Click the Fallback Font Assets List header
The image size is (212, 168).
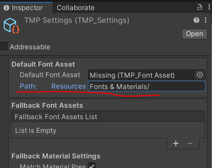108,116
